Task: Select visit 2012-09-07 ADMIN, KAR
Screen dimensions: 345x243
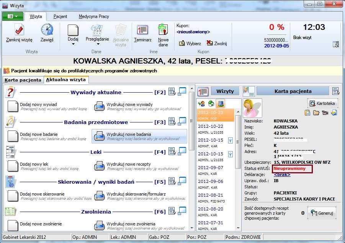Action: (x=216, y=170)
